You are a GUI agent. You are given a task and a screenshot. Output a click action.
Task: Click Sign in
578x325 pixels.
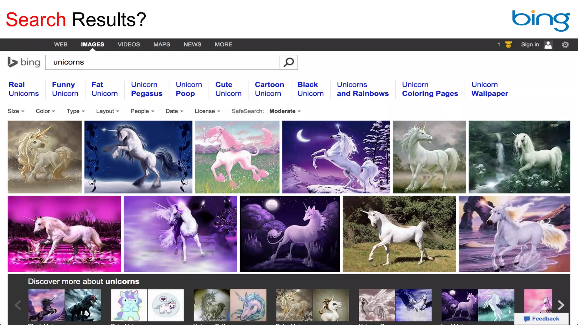point(530,45)
